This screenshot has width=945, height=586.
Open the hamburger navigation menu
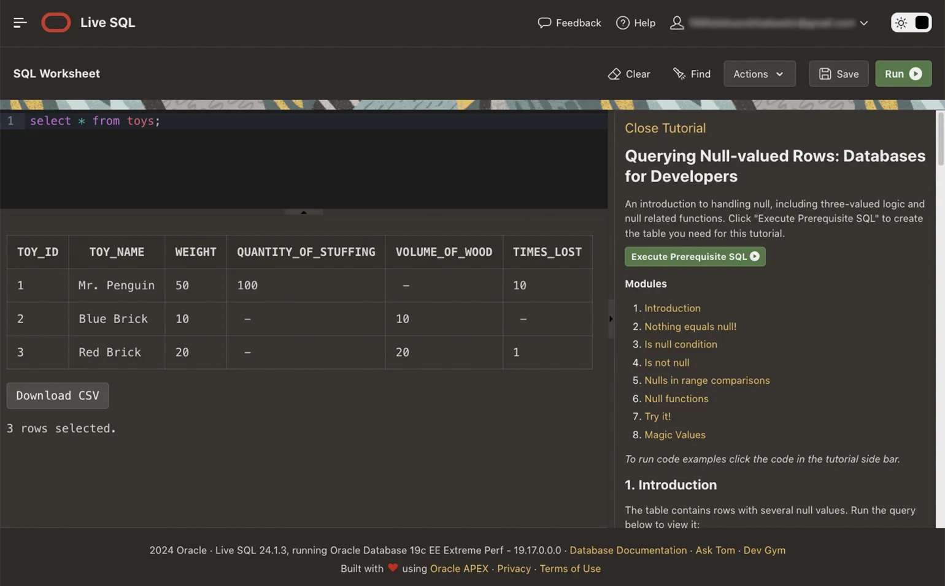pos(20,23)
